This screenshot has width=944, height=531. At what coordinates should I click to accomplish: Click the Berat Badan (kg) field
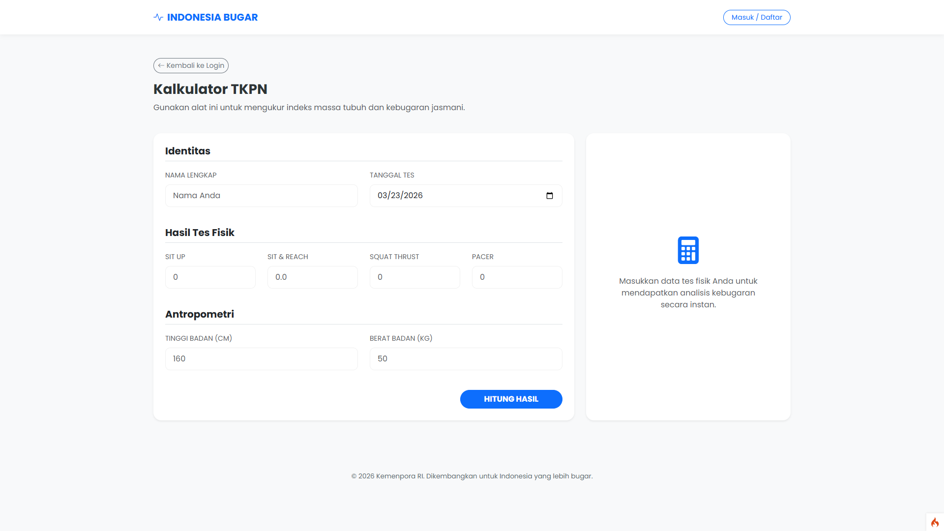point(466,359)
